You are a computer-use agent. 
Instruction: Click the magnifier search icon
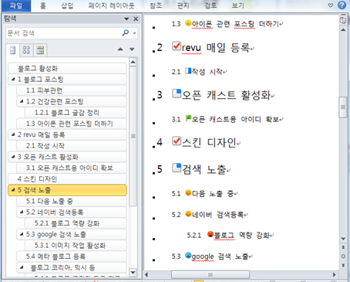(x=126, y=32)
